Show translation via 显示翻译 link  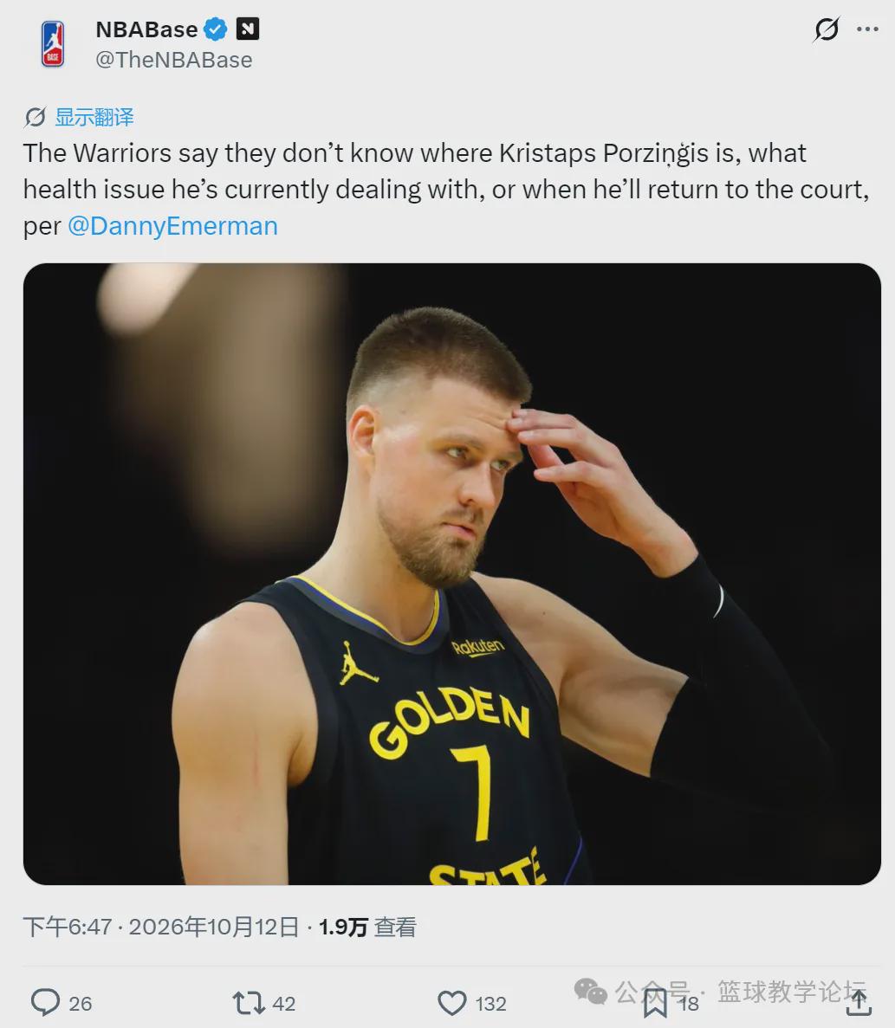click(x=94, y=118)
